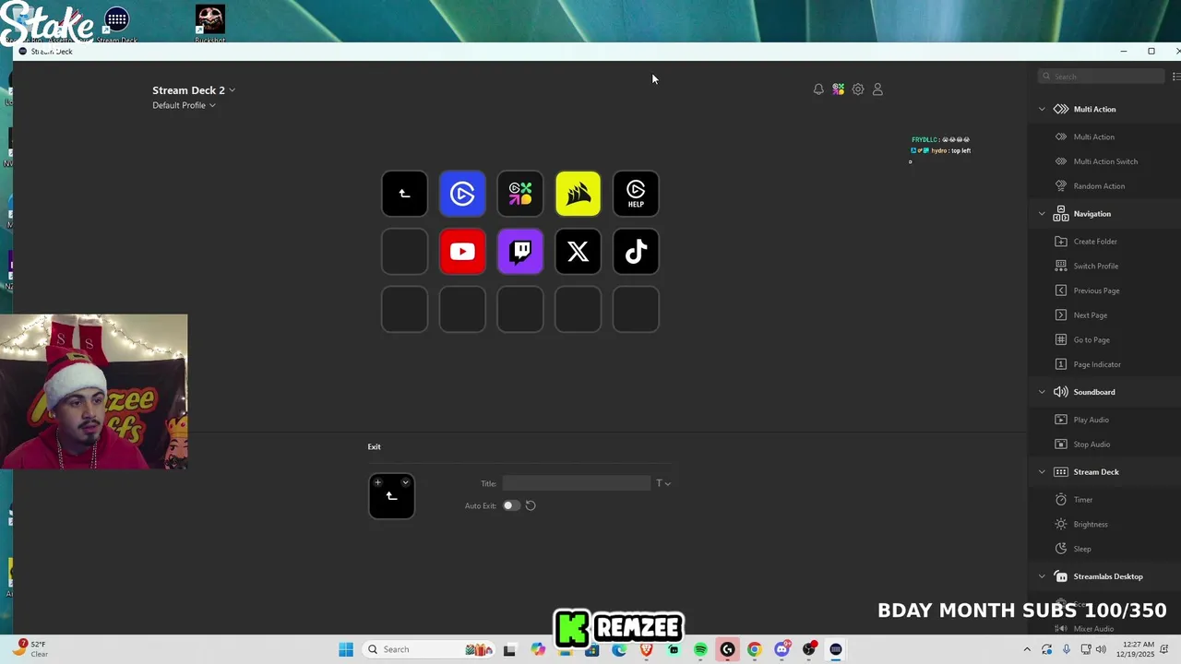Image resolution: width=1181 pixels, height=664 pixels.
Task: Choose the Multi Action action
Action: coord(1093,136)
